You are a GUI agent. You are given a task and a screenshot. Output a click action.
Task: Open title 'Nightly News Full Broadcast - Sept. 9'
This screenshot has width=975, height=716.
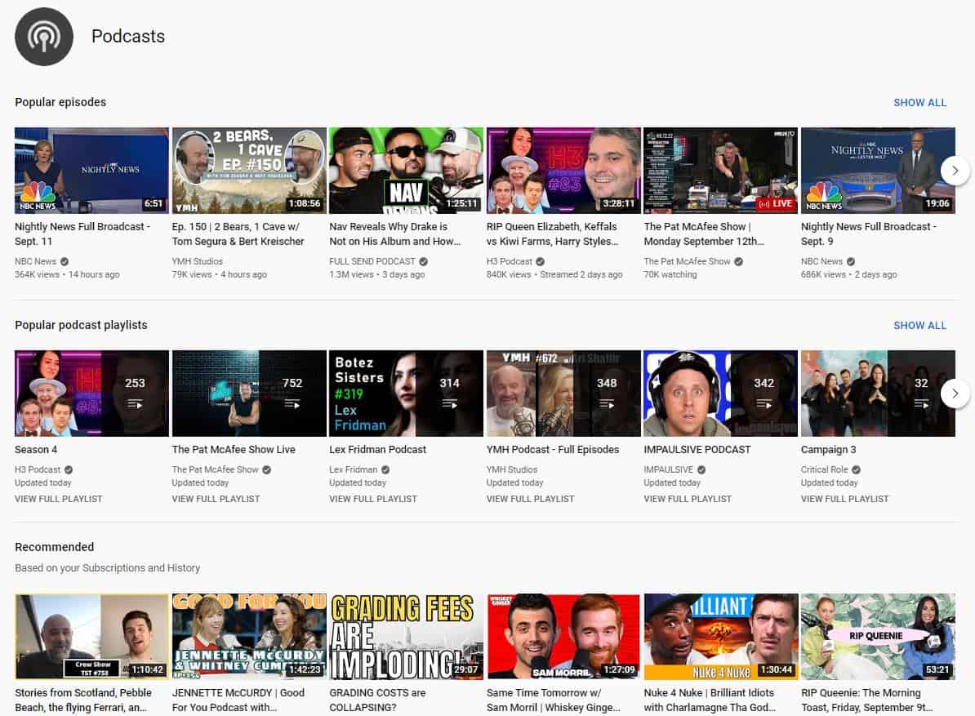click(869, 234)
